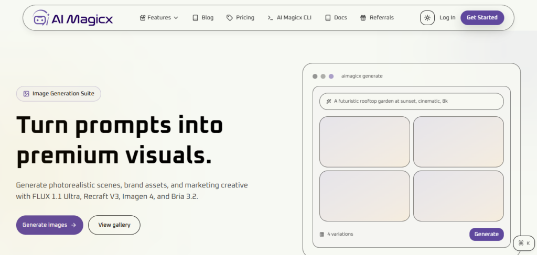Click the Get Started button
The width and height of the screenshot is (537, 255).
pos(482,18)
